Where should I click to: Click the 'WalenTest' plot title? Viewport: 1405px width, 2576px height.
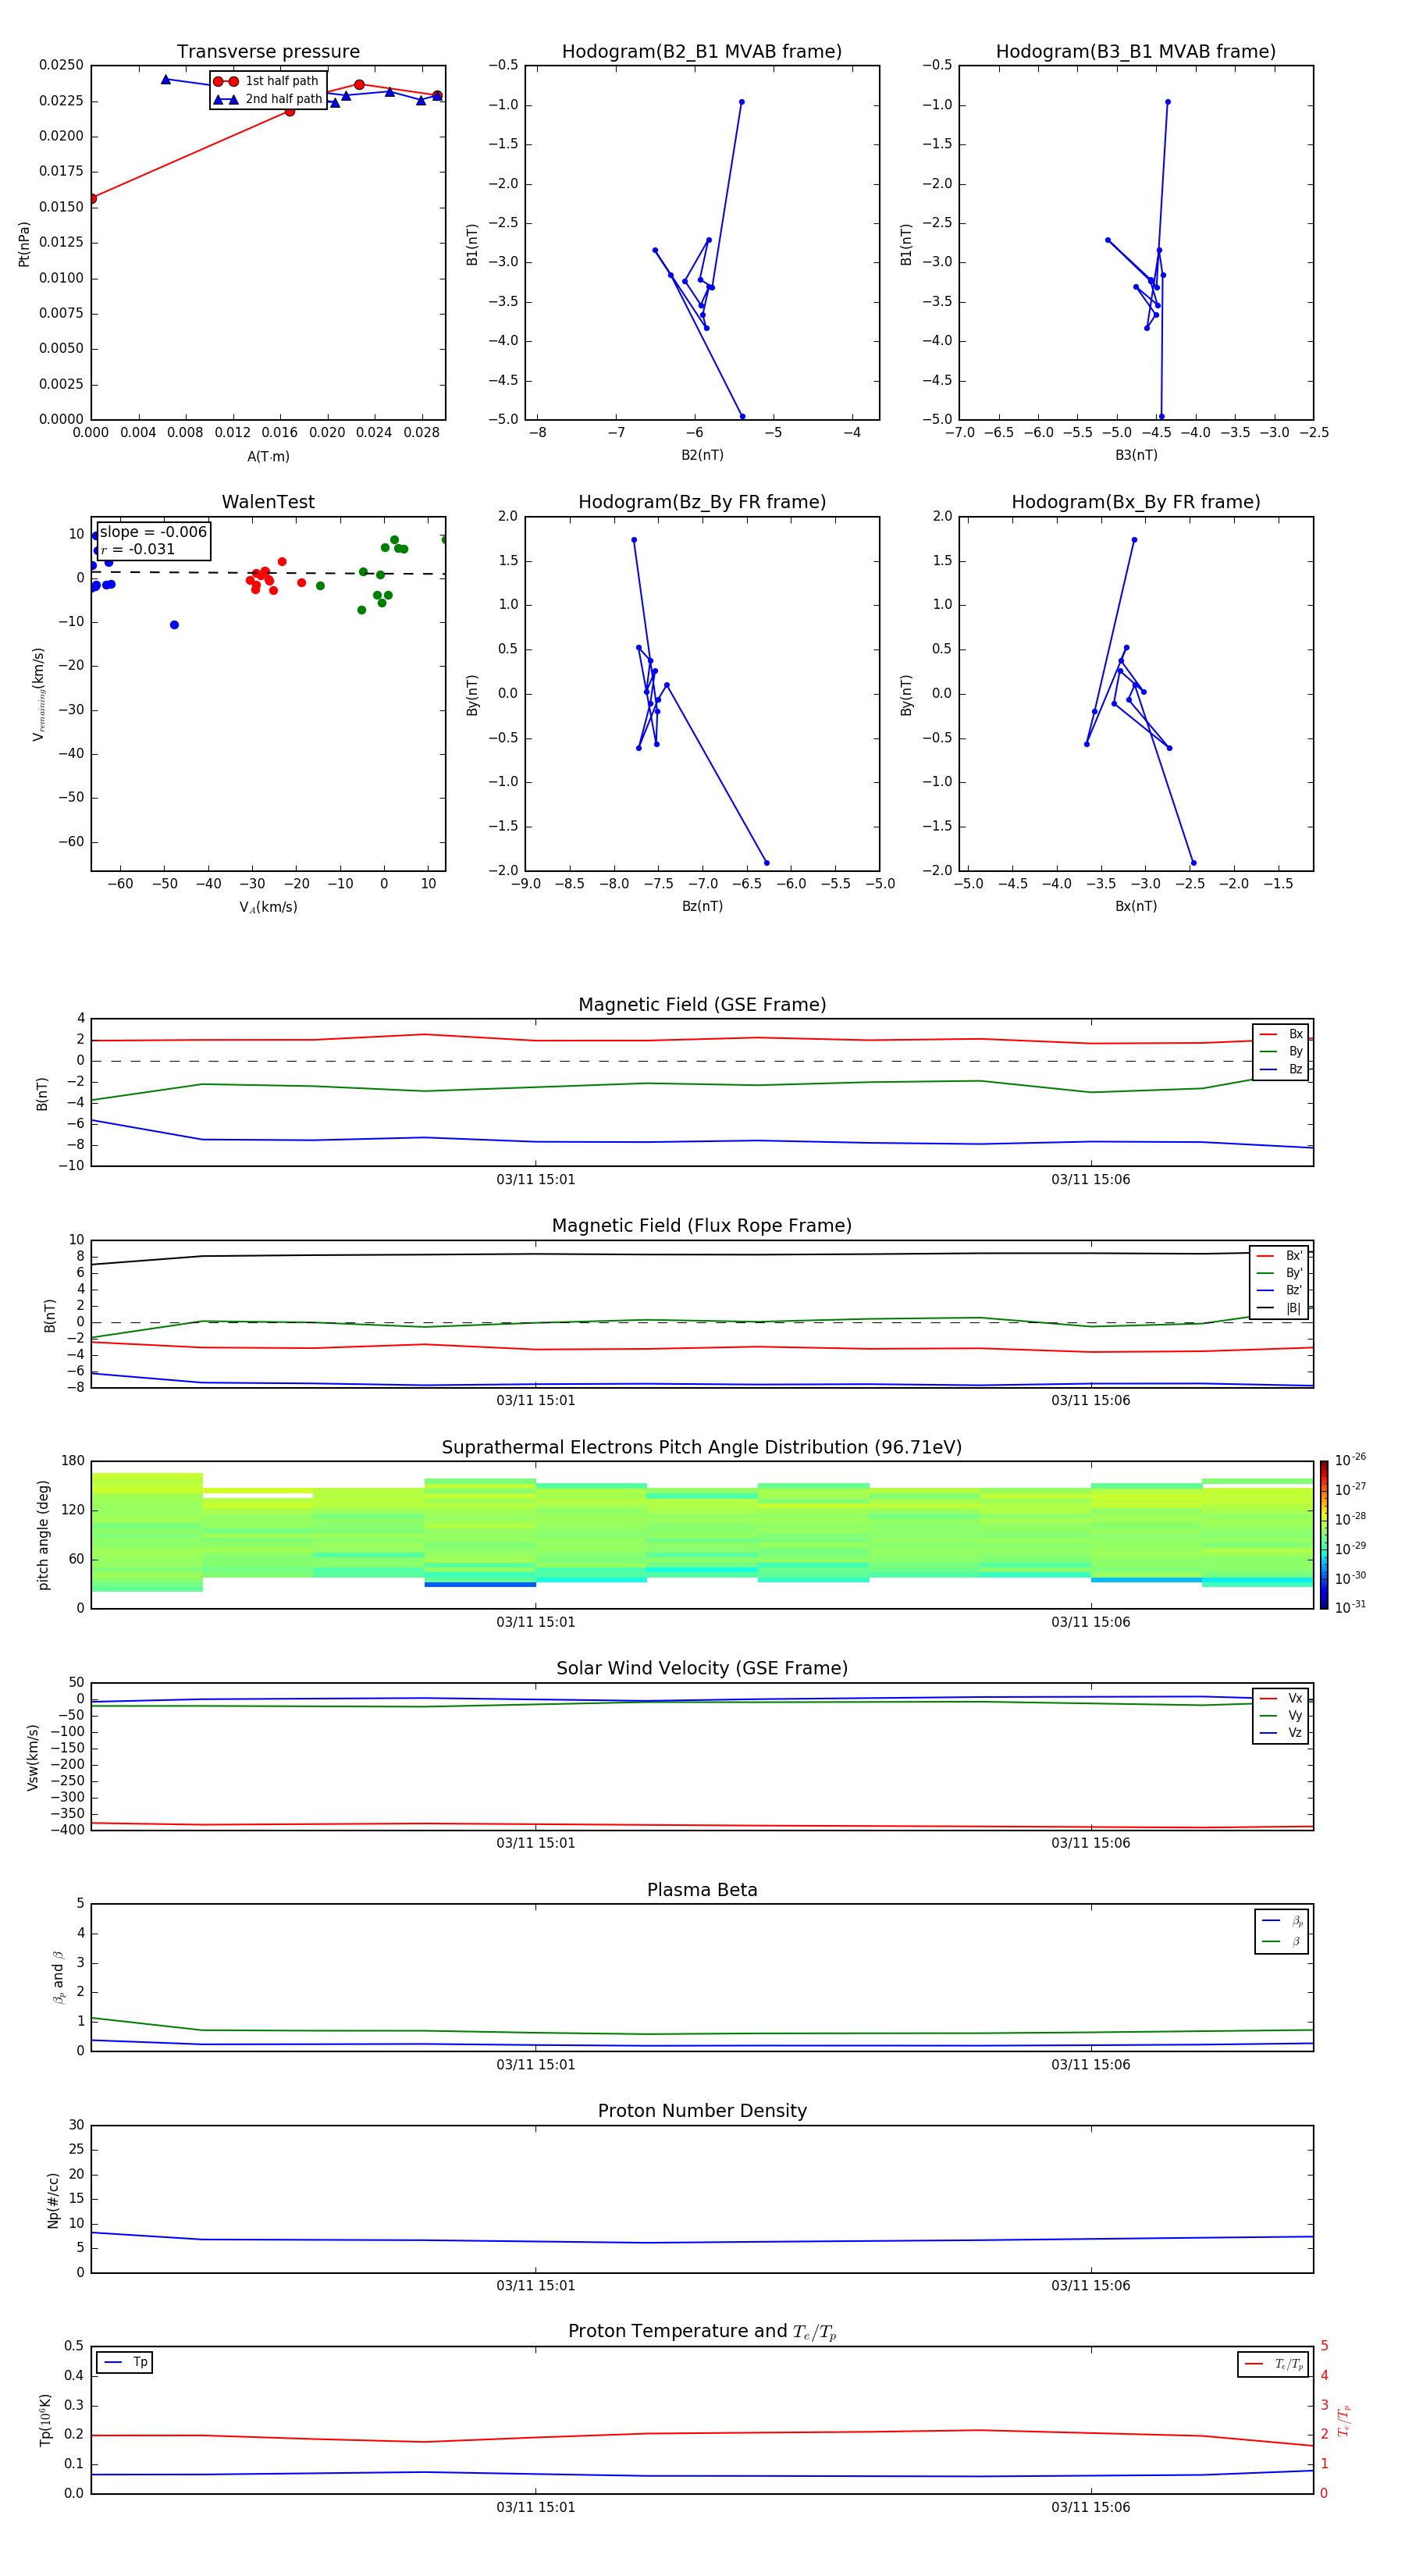pos(268,502)
